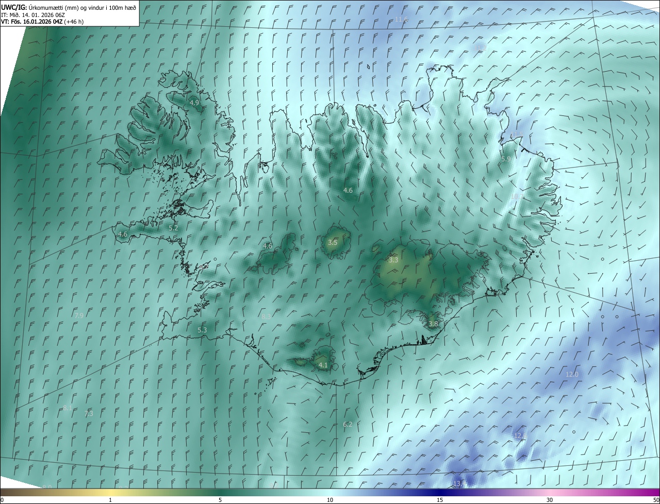Click the 11.5 value on the northeast coast

click(x=517, y=135)
